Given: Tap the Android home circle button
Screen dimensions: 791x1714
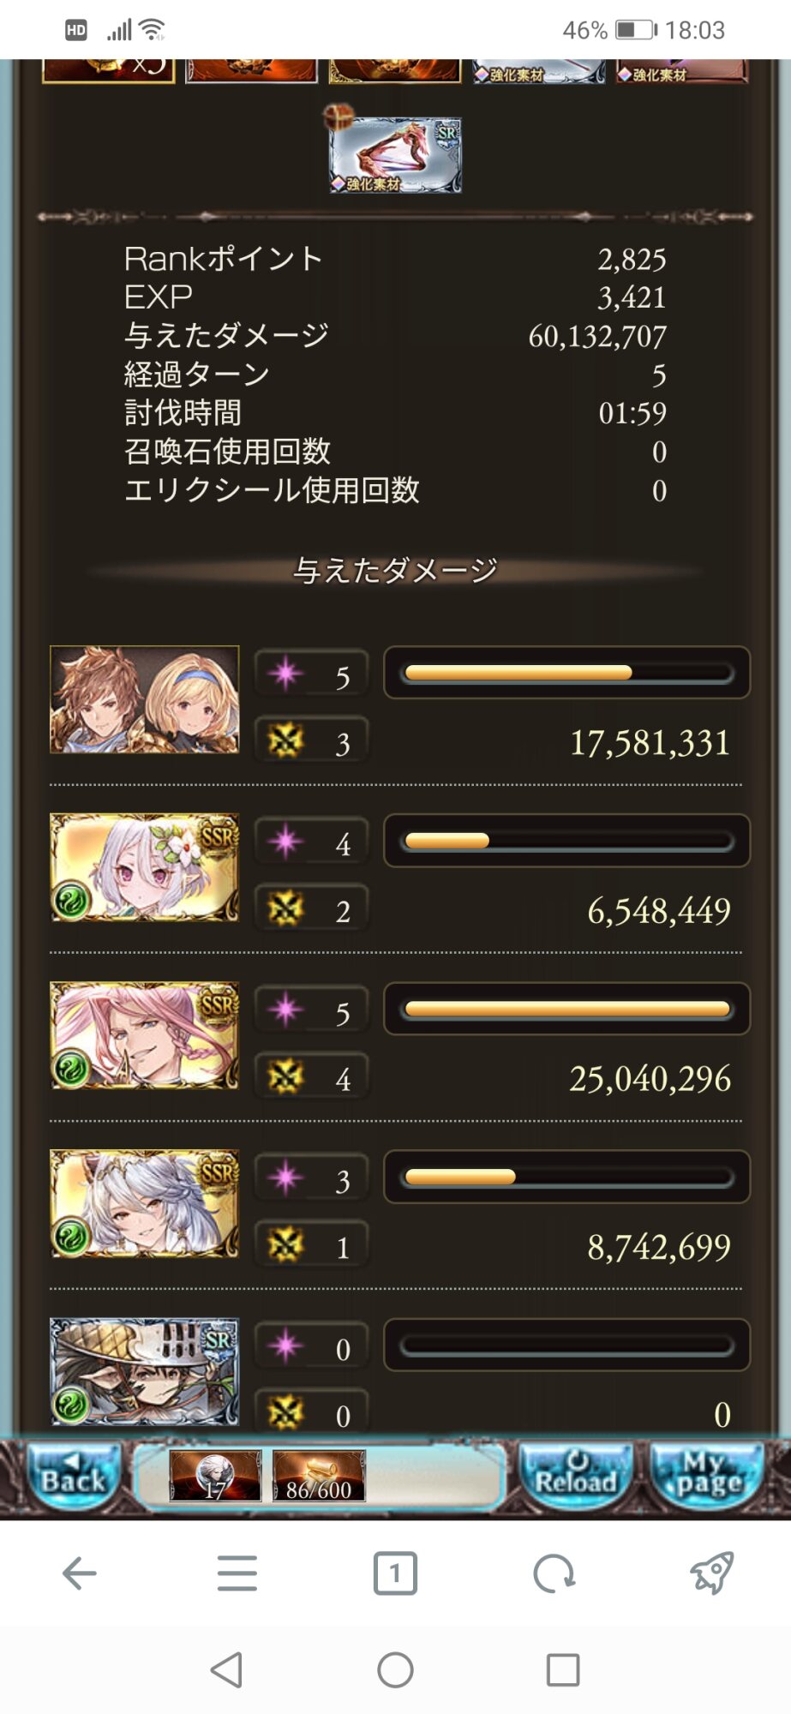Looking at the screenshot, I should [x=395, y=1669].
